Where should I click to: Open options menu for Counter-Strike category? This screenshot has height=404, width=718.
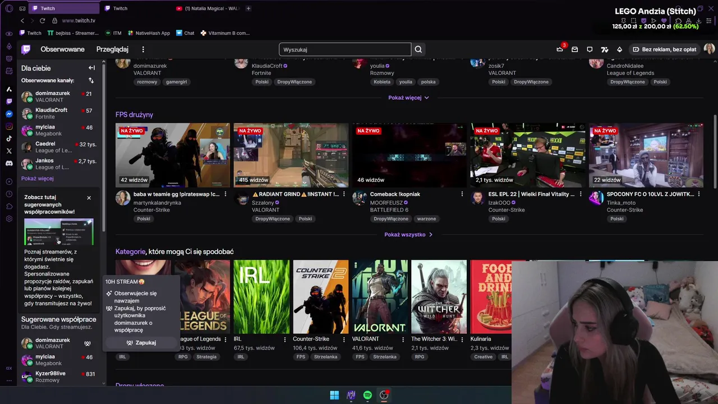click(x=344, y=339)
